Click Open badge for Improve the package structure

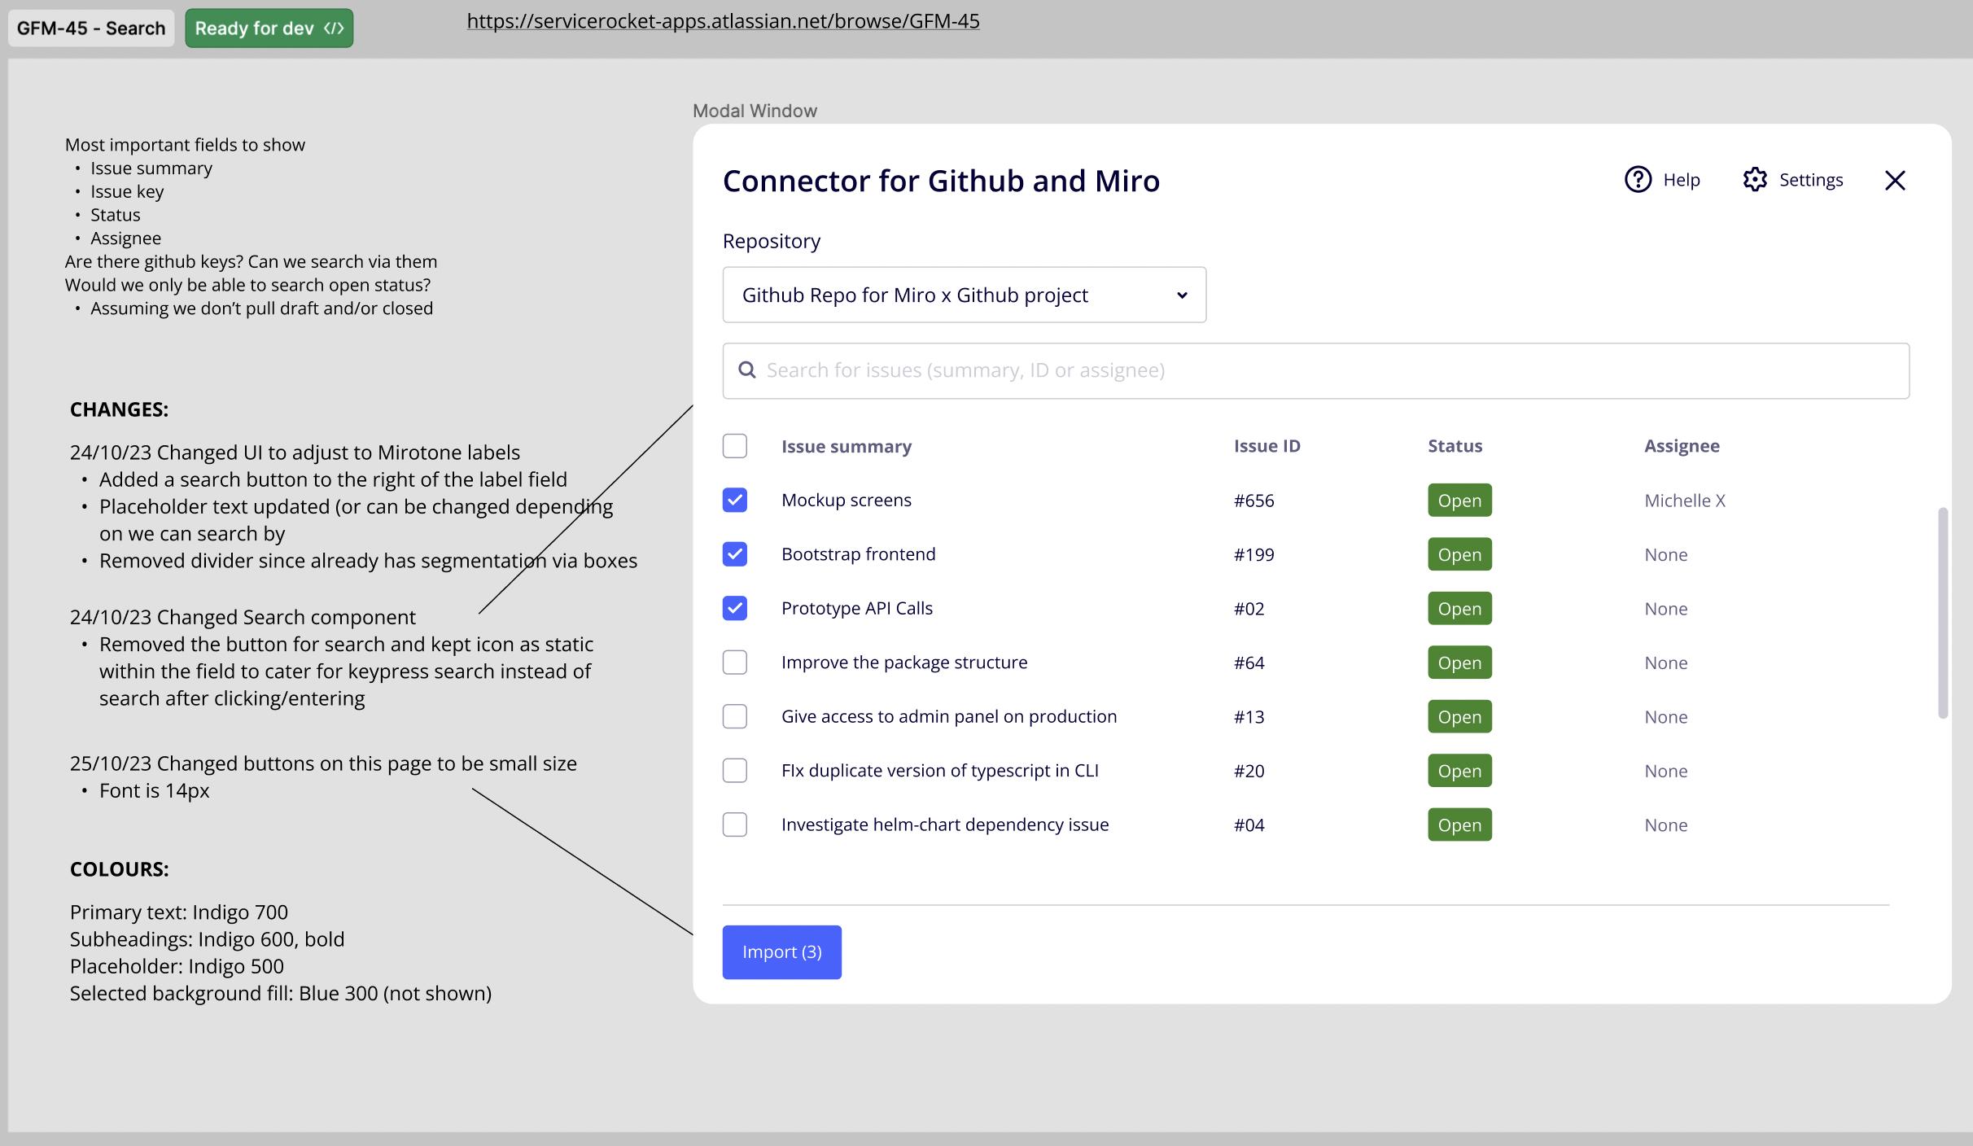pyautogui.click(x=1460, y=663)
